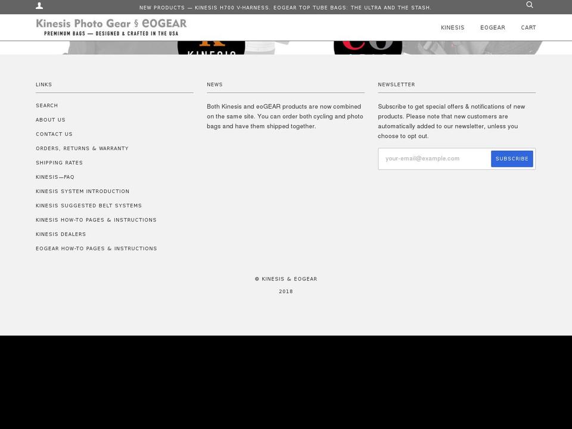Click the © Kinesis & eoGEAR footer link
Image resolution: width=572 pixels, height=429 pixels.
[286, 279]
